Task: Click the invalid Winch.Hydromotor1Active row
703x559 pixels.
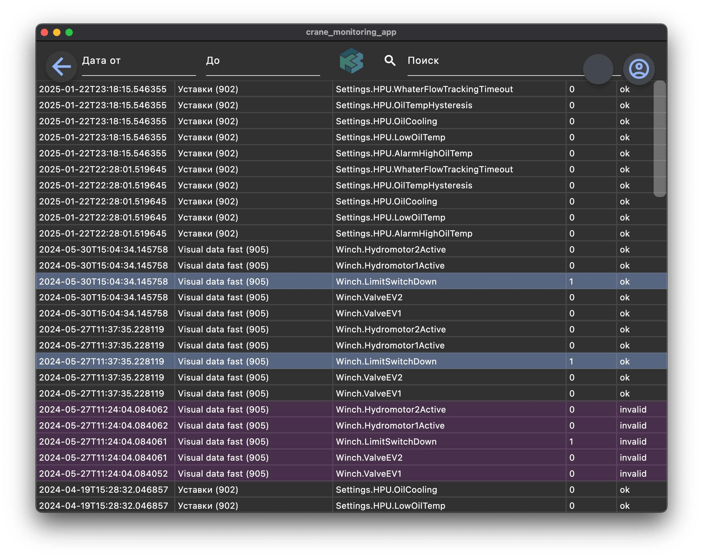Action: click(x=352, y=425)
